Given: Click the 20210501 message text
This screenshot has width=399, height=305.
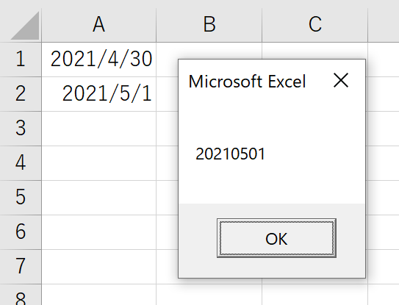Looking at the screenshot, I should 230,154.
